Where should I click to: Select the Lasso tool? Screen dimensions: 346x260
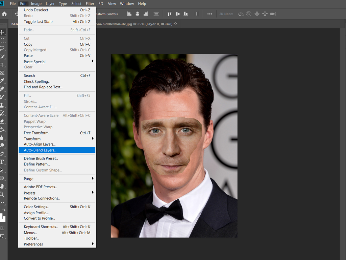tap(2, 48)
